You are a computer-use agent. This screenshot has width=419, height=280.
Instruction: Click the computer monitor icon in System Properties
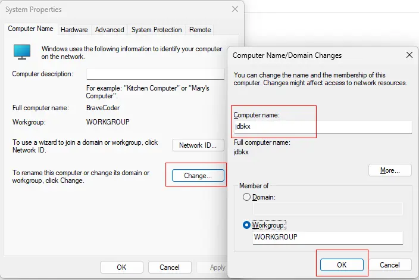coord(22,52)
